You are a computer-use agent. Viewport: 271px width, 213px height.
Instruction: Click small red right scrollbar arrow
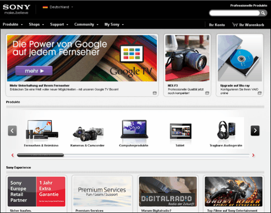[253, 155]
